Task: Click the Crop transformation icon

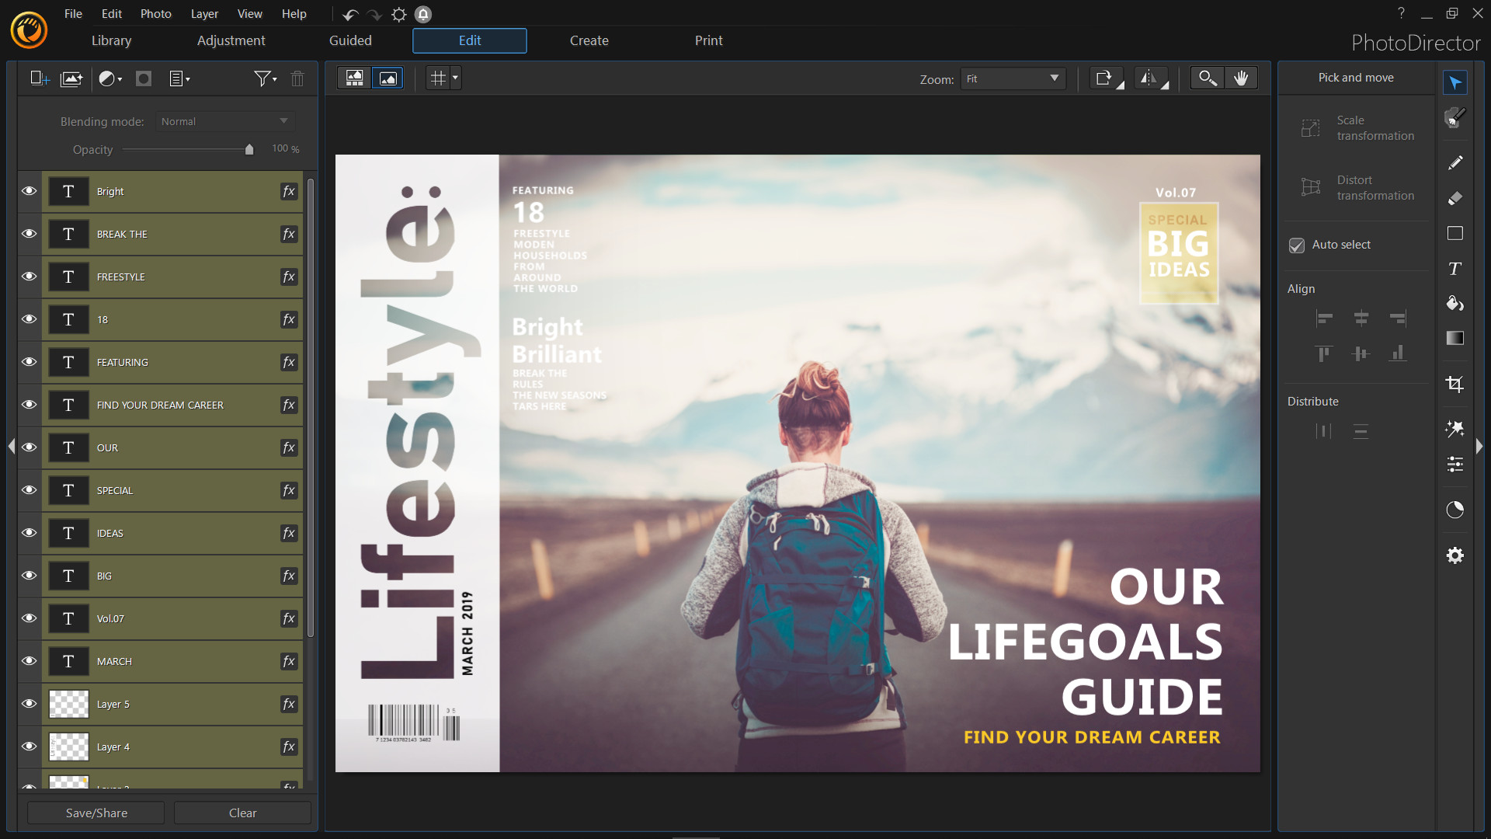Action: click(x=1455, y=383)
